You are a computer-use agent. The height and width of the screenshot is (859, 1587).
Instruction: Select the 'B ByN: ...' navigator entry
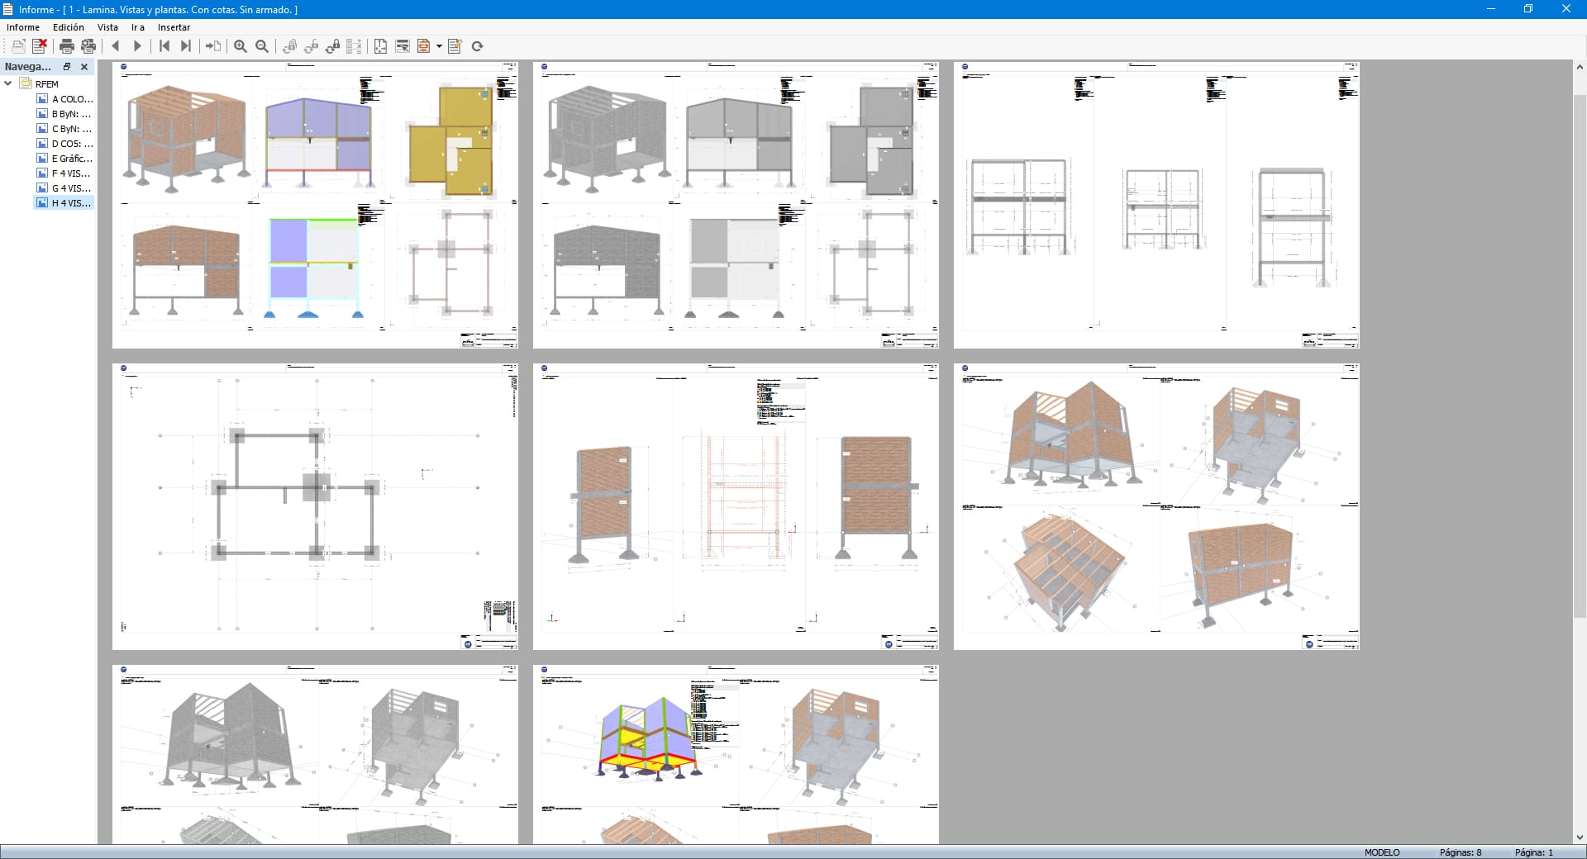[x=64, y=114]
